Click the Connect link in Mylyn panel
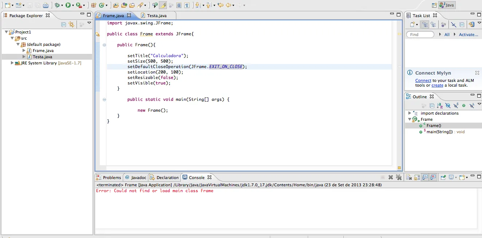Screen dimensions: 482x238 (x=423, y=80)
